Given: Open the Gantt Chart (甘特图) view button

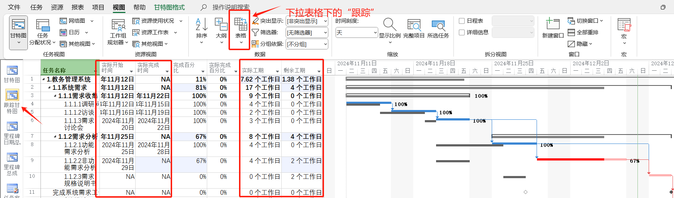Looking at the screenshot, I should (x=18, y=32).
